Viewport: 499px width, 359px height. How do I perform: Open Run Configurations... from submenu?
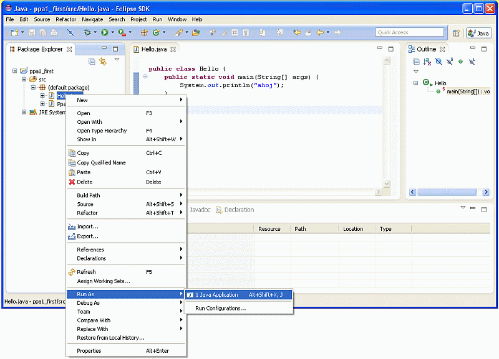click(x=239, y=308)
